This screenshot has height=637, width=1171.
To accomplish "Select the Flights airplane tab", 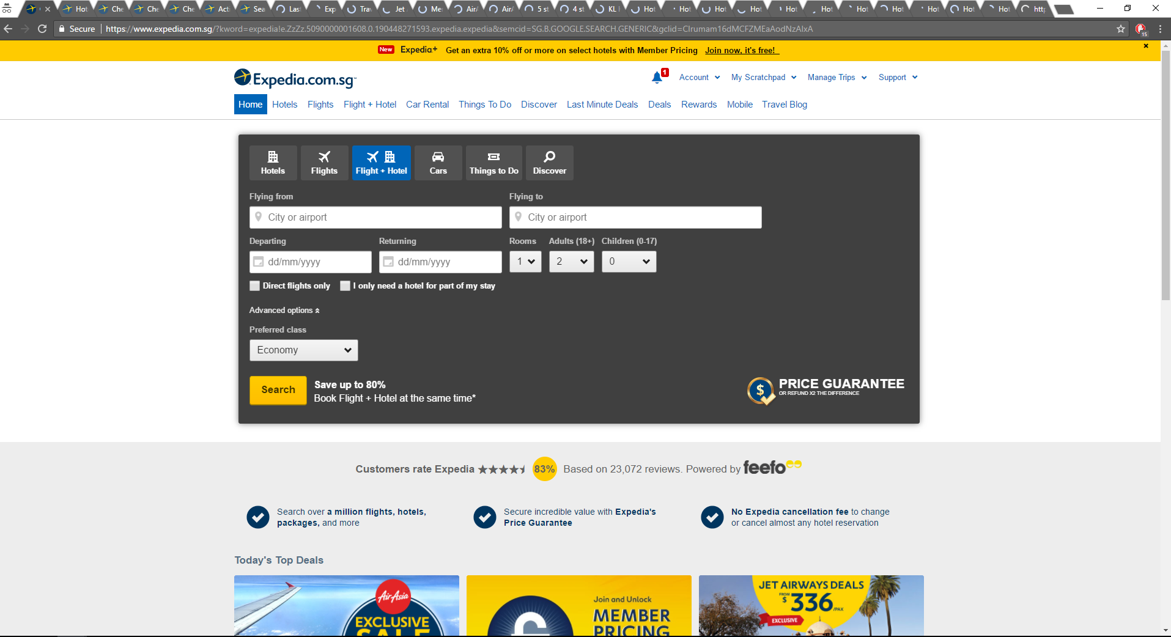I will pyautogui.click(x=324, y=163).
